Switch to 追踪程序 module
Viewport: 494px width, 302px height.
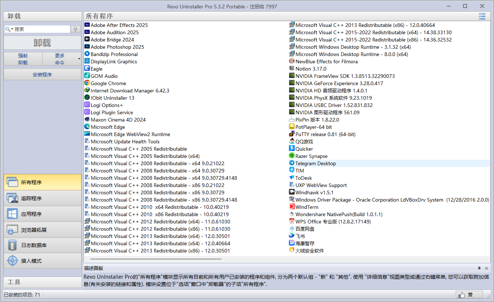[42, 198]
